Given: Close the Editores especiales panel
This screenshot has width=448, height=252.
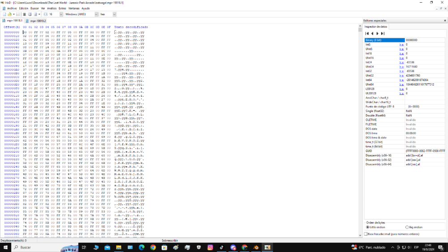Looking at the screenshot, I should pos(444,21).
